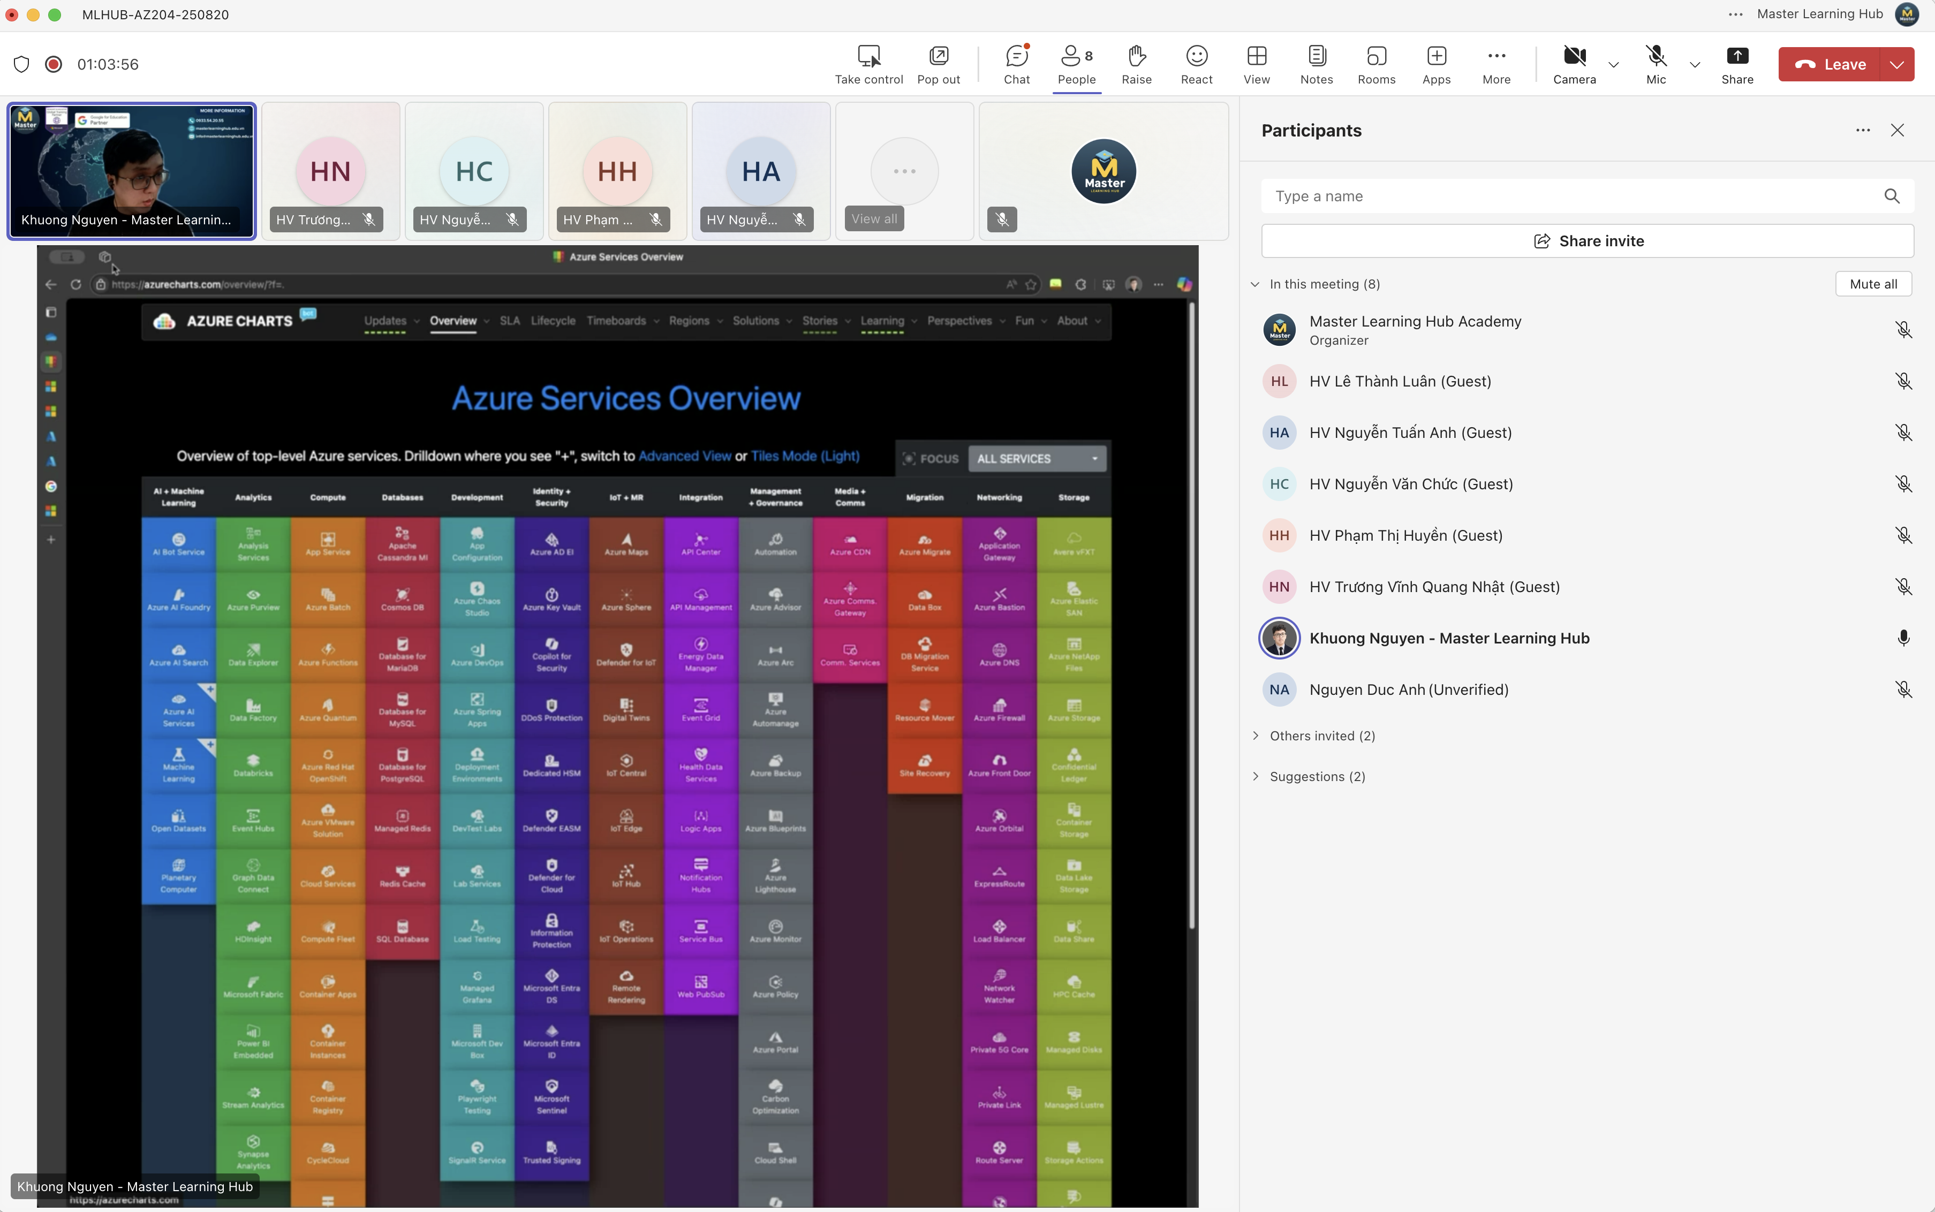Open the Chat panel
This screenshot has width=1935, height=1212.
[1016, 64]
